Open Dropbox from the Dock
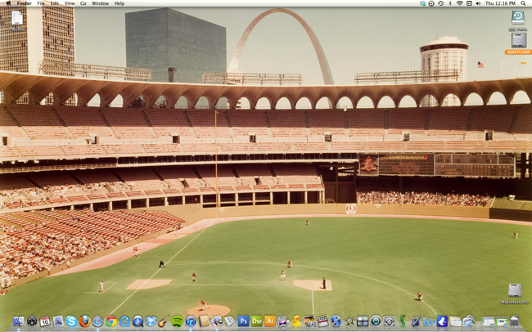The width and height of the screenshot is (532, 332). click(x=151, y=321)
